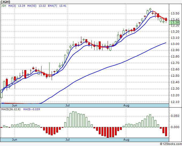Viewport: 182px width, 146px height.
Task: Click the 0.000 MACD axis label
Action: [175, 127]
